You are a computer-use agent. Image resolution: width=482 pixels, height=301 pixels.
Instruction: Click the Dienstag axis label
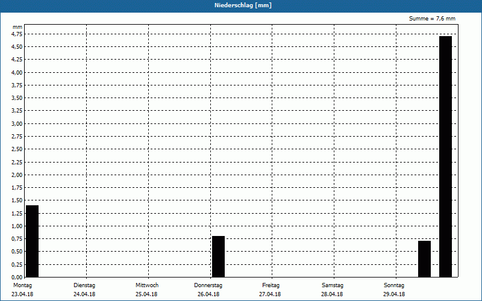tap(84, 285)
